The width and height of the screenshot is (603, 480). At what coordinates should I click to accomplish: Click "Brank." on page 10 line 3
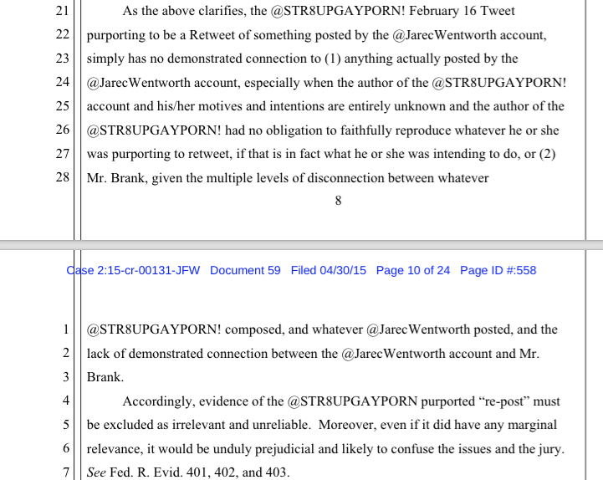pos(105,377)
